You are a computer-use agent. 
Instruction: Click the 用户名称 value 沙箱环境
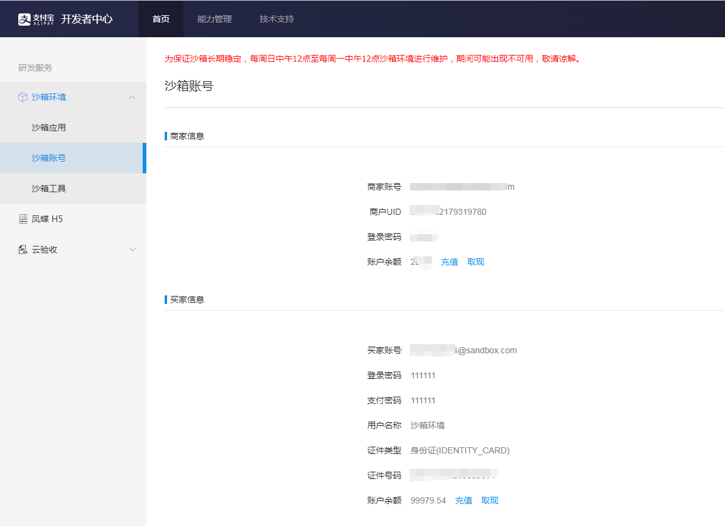(x=427, y=425)
